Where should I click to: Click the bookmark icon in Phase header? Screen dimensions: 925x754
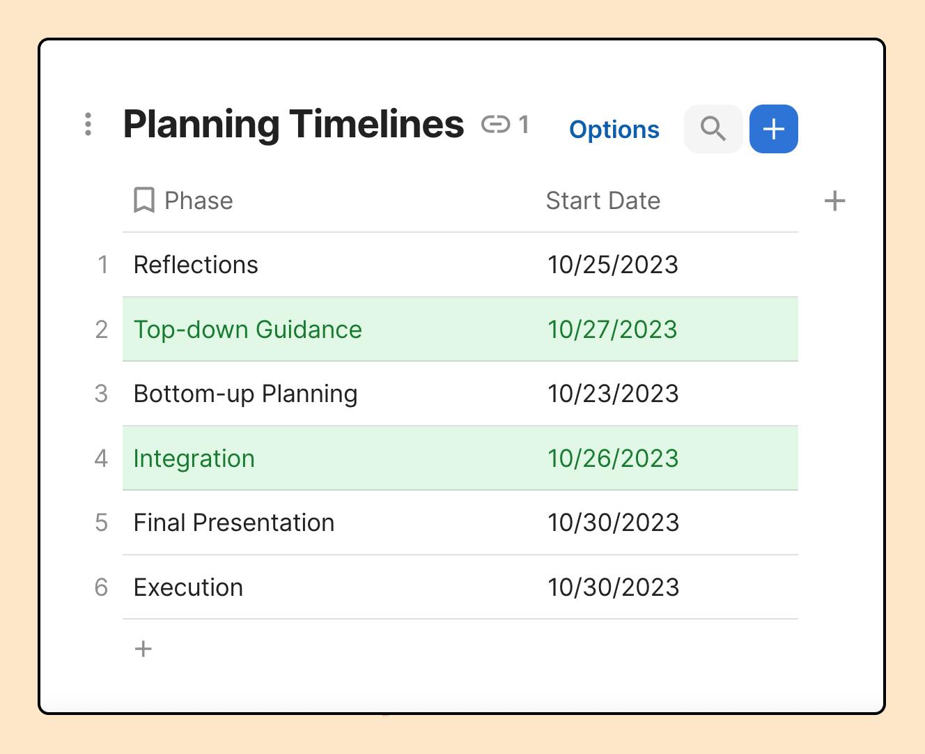(144, 201)
